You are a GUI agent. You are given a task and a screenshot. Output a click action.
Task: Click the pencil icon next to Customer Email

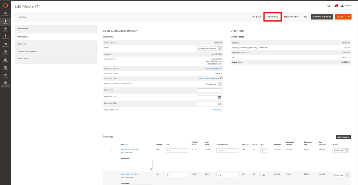click(221, 78)
